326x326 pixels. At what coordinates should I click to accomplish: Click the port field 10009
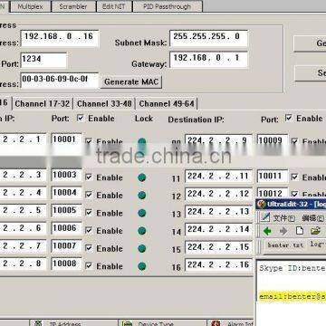[x=273, y=140]
